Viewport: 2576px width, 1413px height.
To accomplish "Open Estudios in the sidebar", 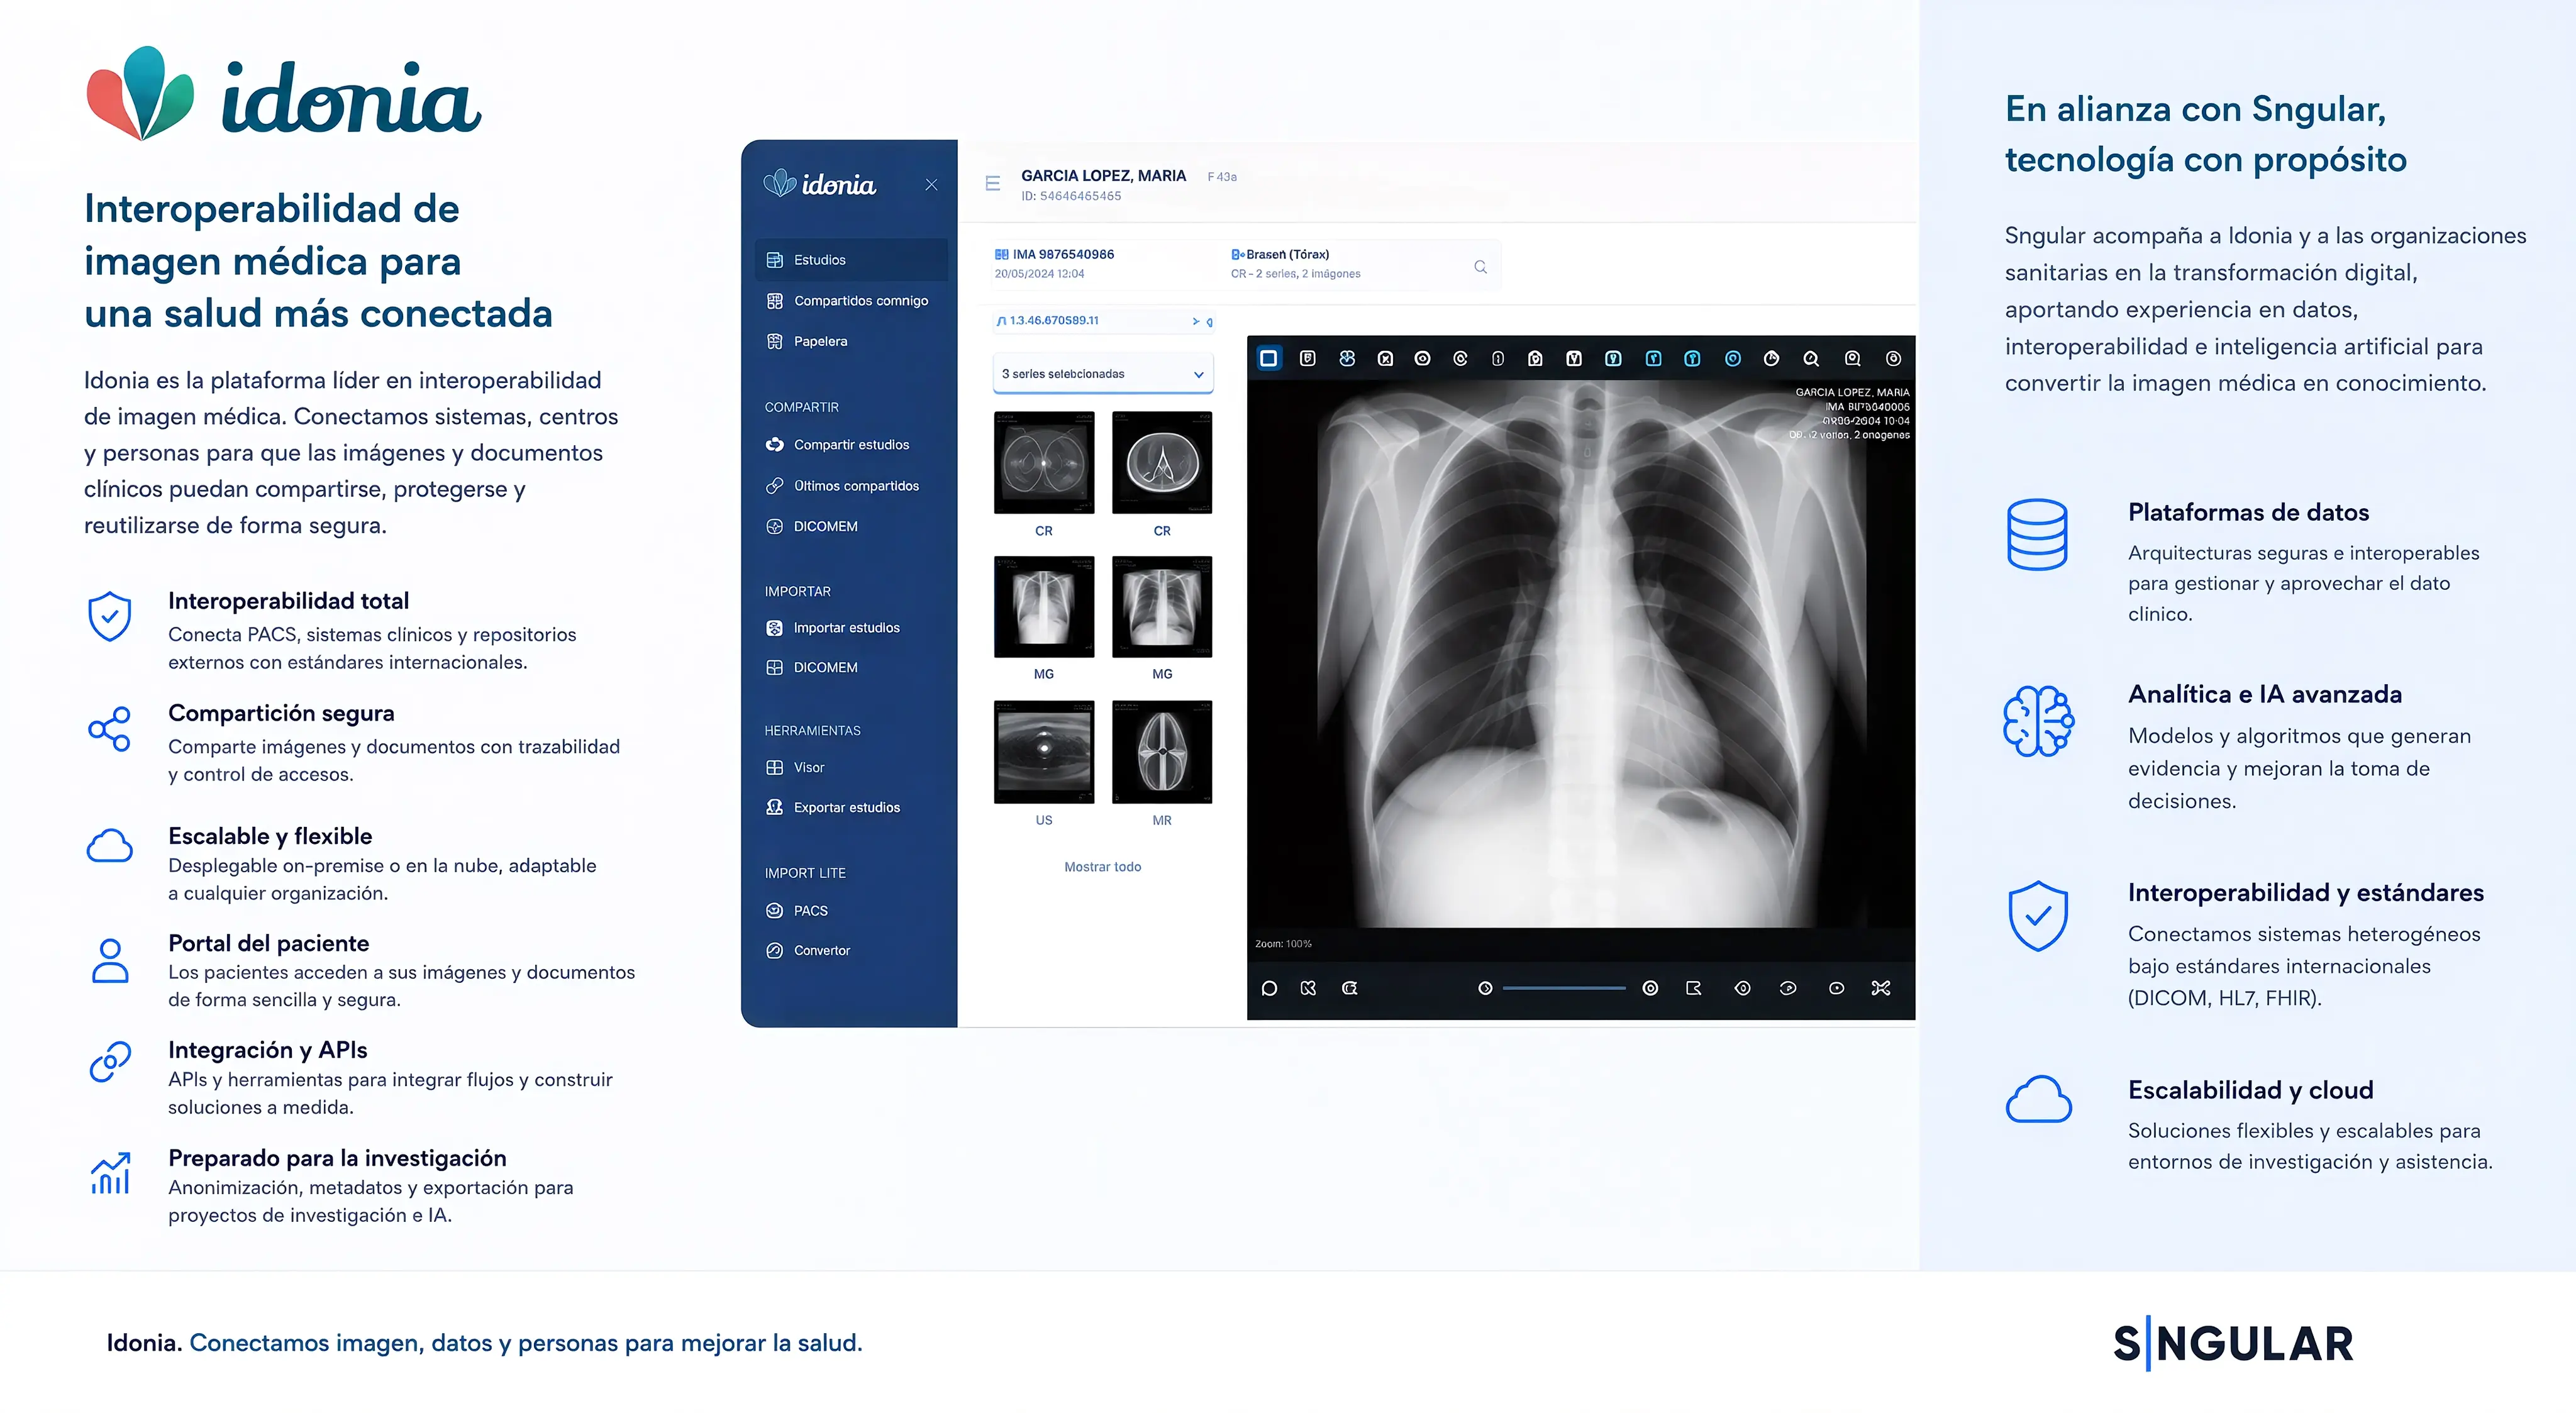I will pos(851,260).
